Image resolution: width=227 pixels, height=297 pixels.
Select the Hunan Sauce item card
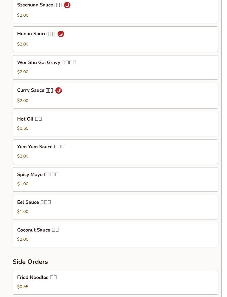click(115, 39)
